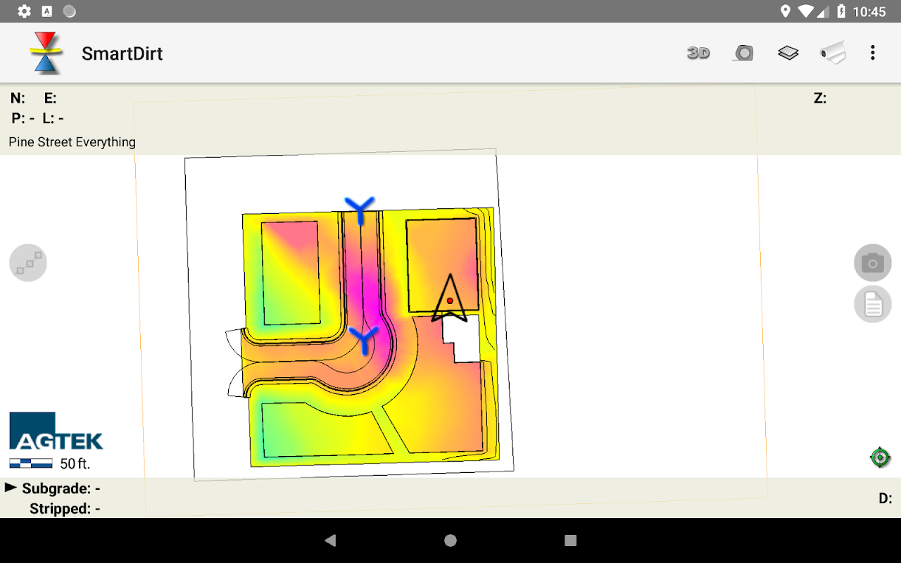Screen dimensions: 901x563
Task: Open the tape measure tool
Action: coord(743,53)
